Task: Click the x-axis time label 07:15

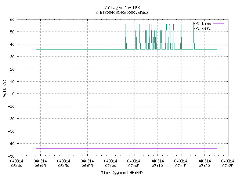Action: click(x=181, y=166)
